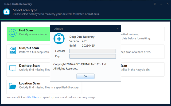171x106 pixels.
Task: Click the Key field in About dialog
Action: (x=93, y=56)
